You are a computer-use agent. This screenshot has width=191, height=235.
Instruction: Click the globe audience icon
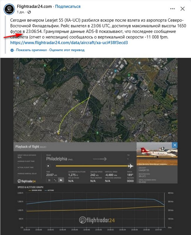(29, 12)
